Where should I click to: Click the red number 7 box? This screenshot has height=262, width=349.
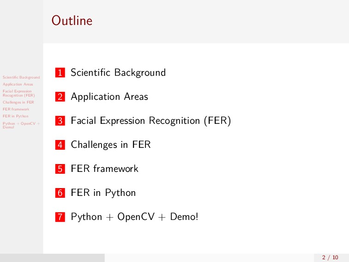click(x=60, y=217)
